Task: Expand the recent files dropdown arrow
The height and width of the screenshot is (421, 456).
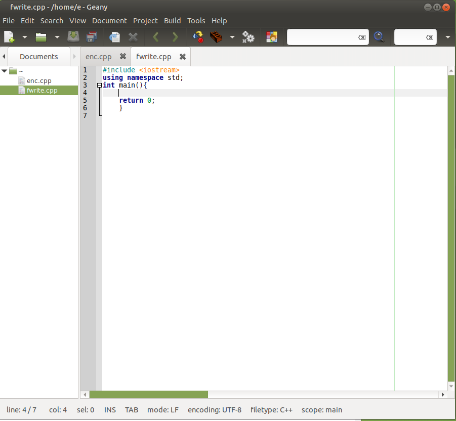Action: (57, 37)
